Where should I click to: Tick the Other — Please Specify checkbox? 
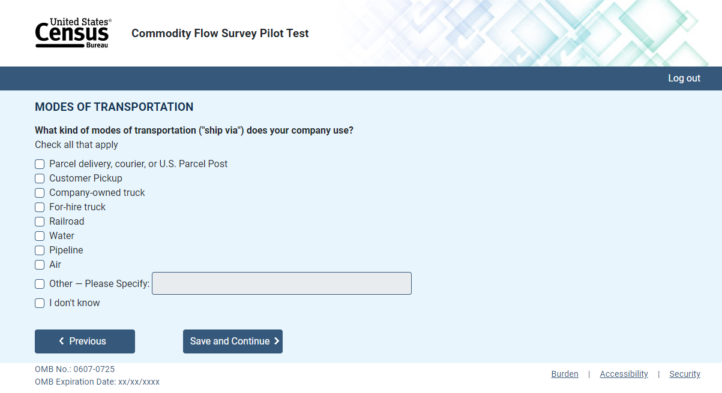coord(40,284)
